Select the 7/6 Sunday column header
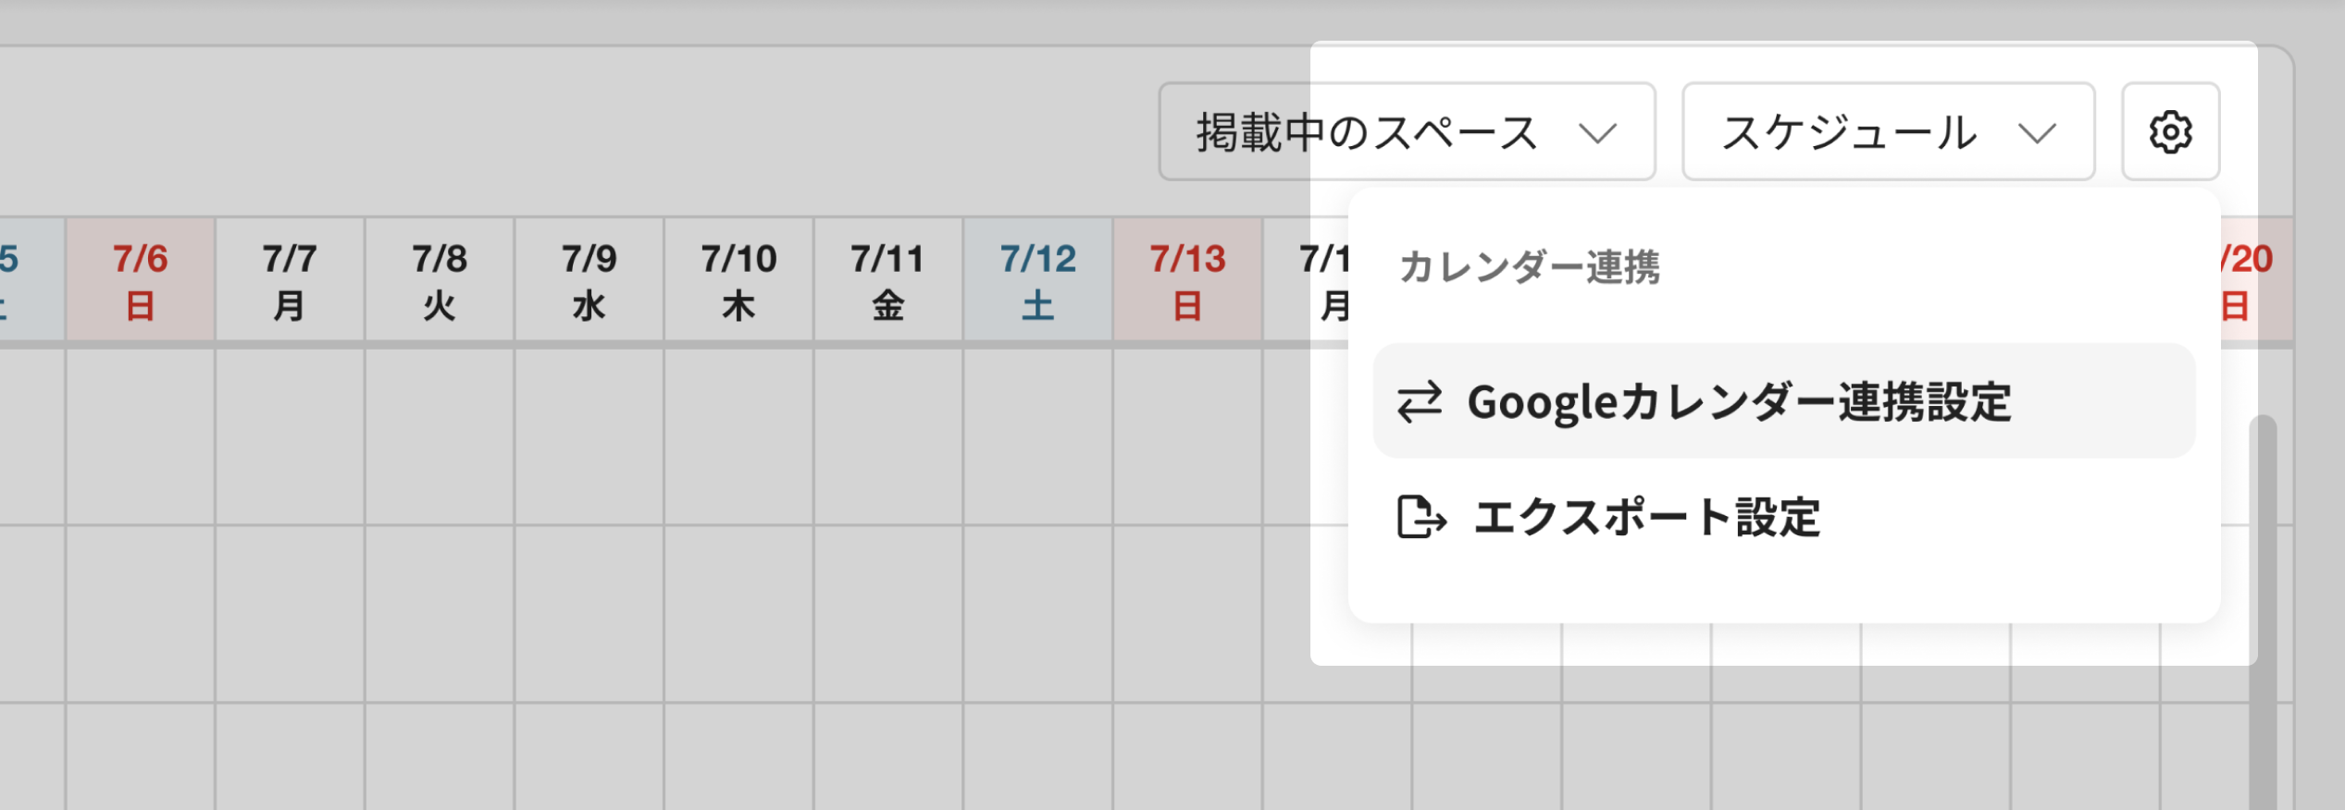 click(139, 279)
